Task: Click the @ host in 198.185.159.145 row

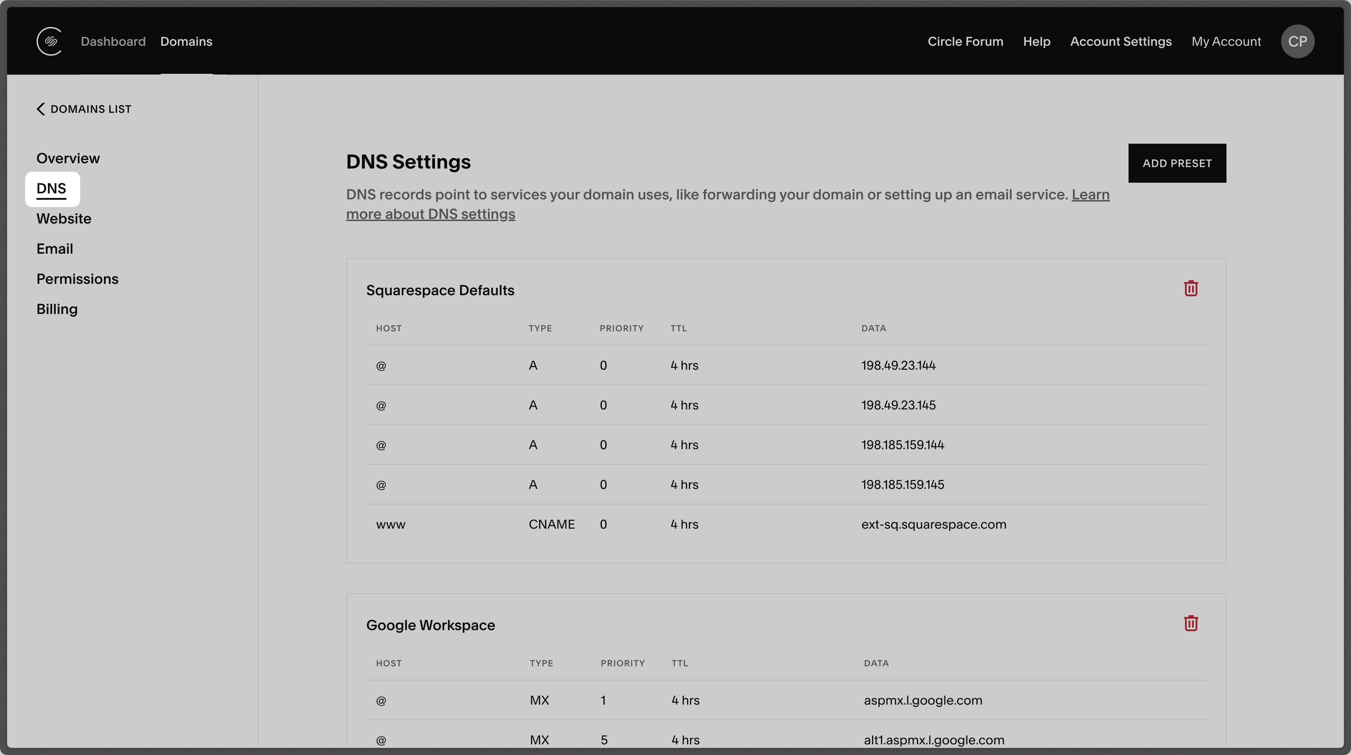Action: click(x=381, y=485)
